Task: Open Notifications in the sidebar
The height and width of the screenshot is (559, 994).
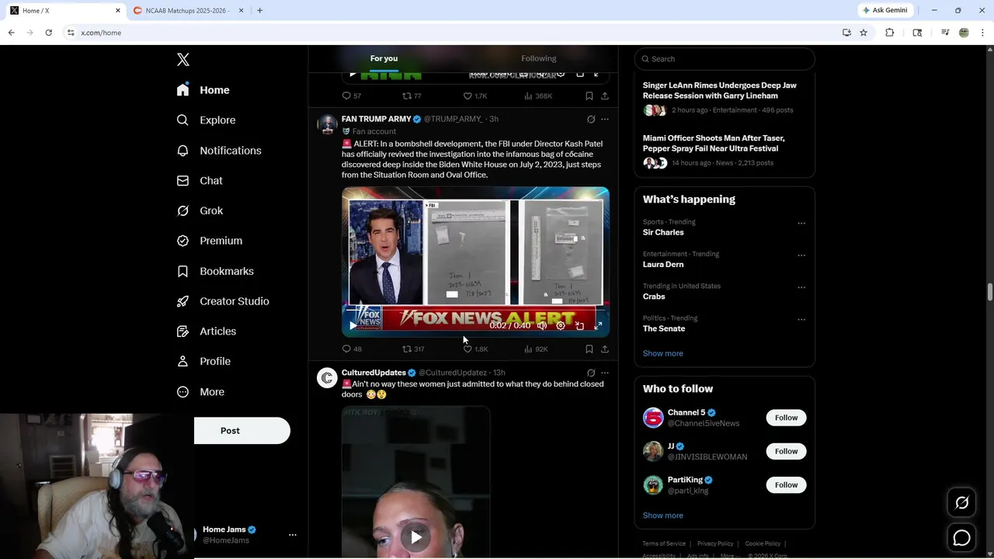Action: click(219, 151)
